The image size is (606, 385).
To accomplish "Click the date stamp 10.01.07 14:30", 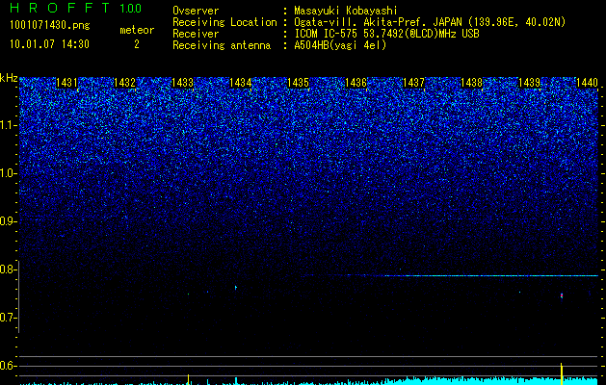I will point(49,44).
